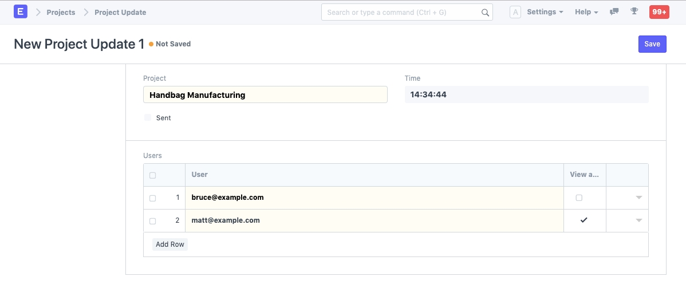Select the matt@example.com row checkbox
Viewport: 686px width, 292px height.
tap(152, 221)
